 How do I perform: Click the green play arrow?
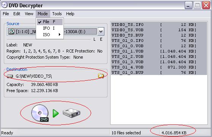coord(55,113)
